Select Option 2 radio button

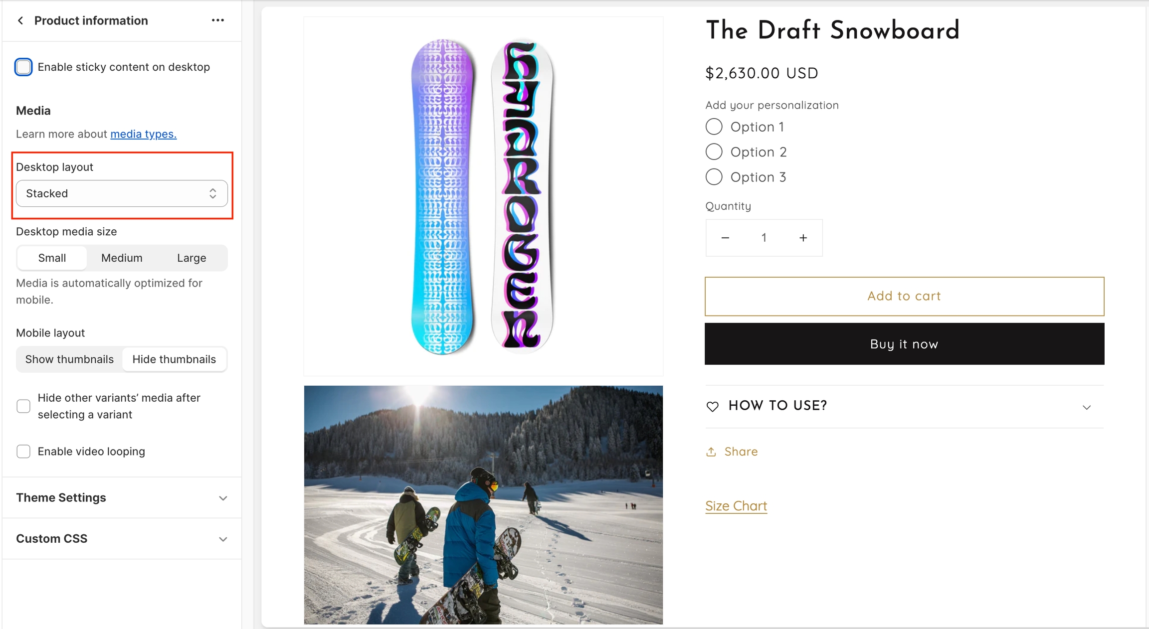pos(714,152)
